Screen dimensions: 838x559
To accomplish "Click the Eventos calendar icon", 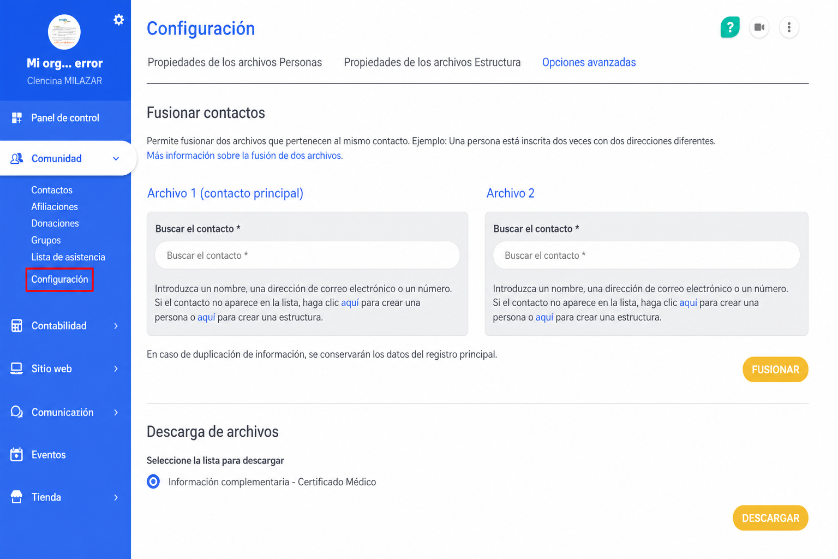I will 17,455.
